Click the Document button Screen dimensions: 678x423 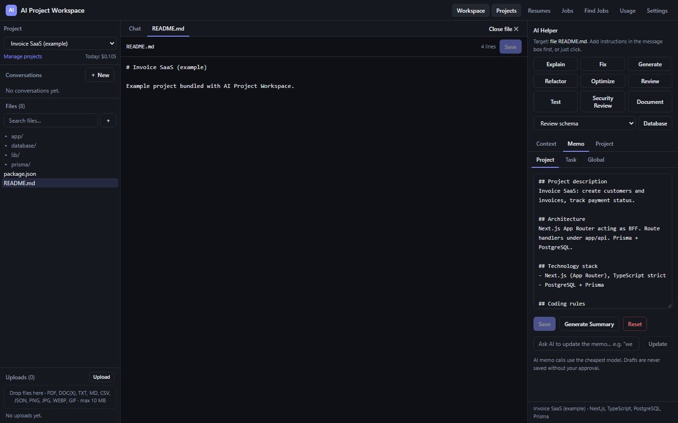pos(650,102)
